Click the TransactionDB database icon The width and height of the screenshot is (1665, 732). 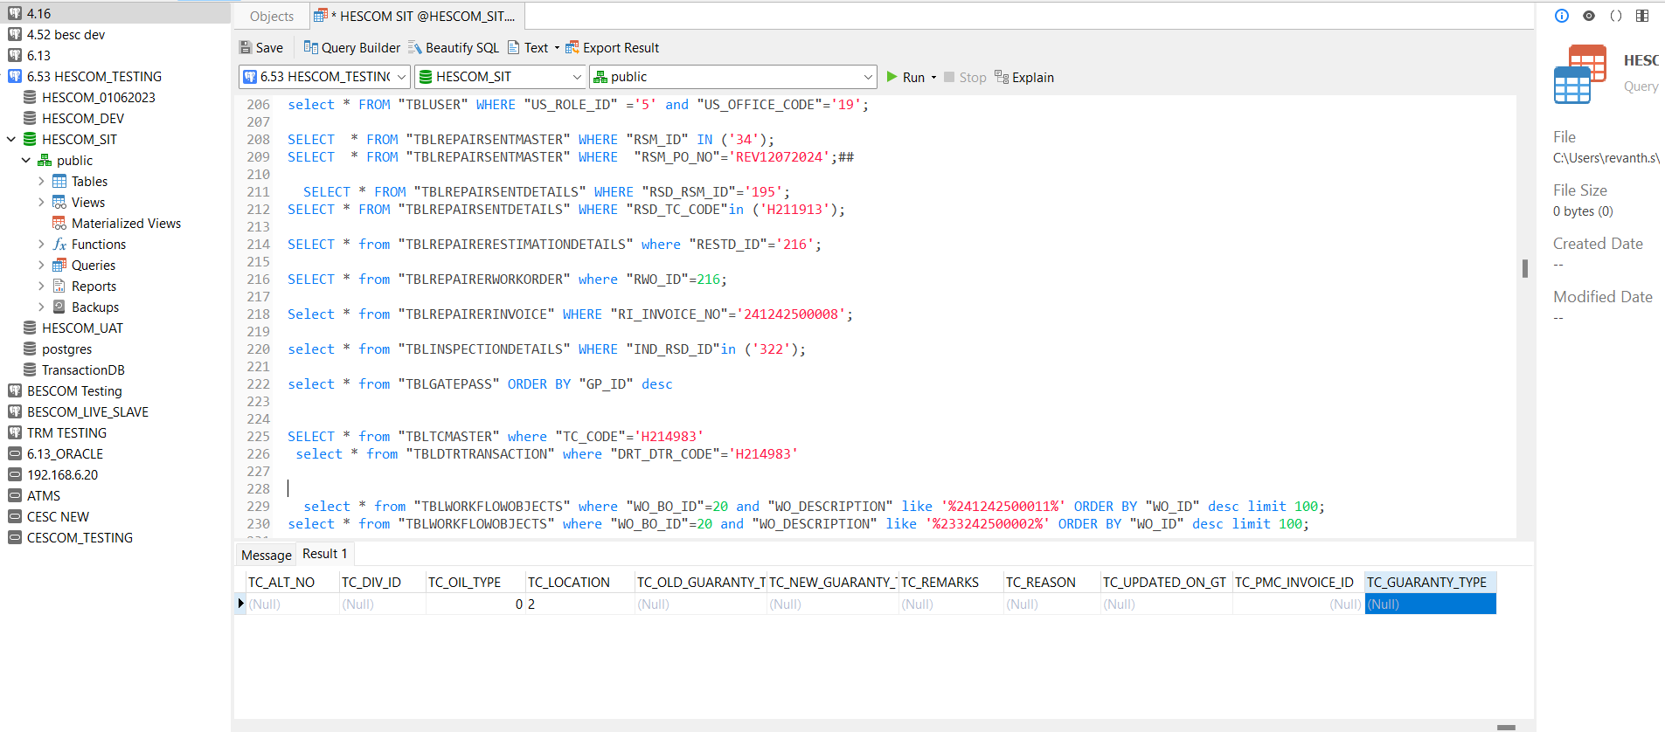pos(30,369)
